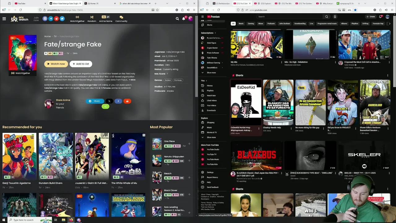Show more YouTube filter chips arrow
This screenshot has height=223, width=396.
[389, 24]
